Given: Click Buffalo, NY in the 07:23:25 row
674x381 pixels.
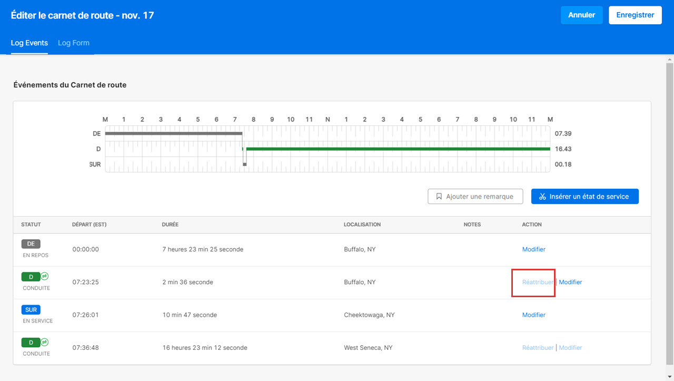Looking at the screenshot, I should 360,282.
